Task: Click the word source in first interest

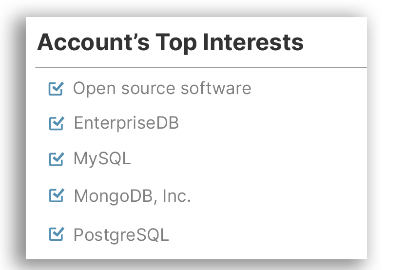Action: (148, 89)
